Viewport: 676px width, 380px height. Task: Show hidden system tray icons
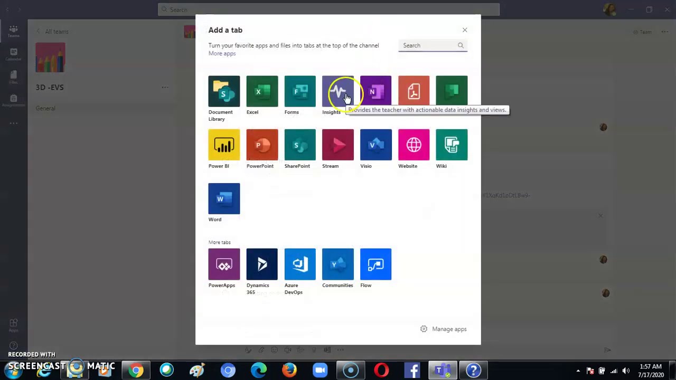[578, 370]
